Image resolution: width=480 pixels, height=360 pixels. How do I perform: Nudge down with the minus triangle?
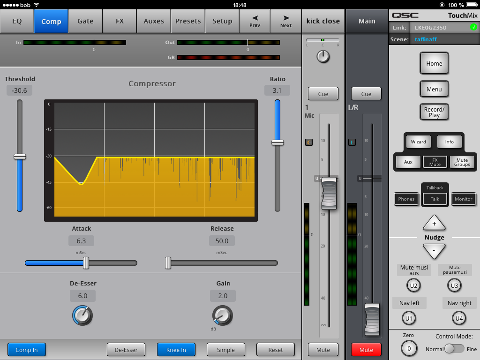click(x=434, y=251)
